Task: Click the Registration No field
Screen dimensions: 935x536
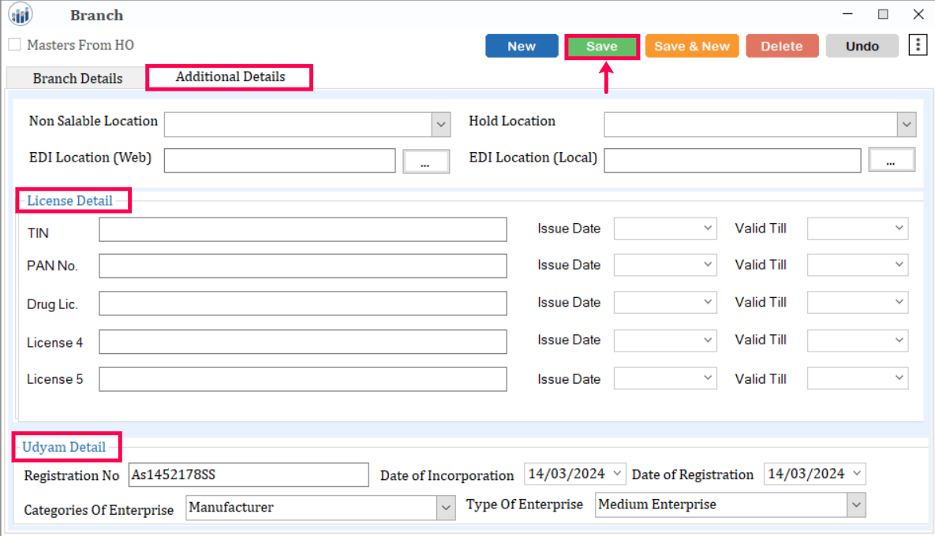Action: [249, 475]
